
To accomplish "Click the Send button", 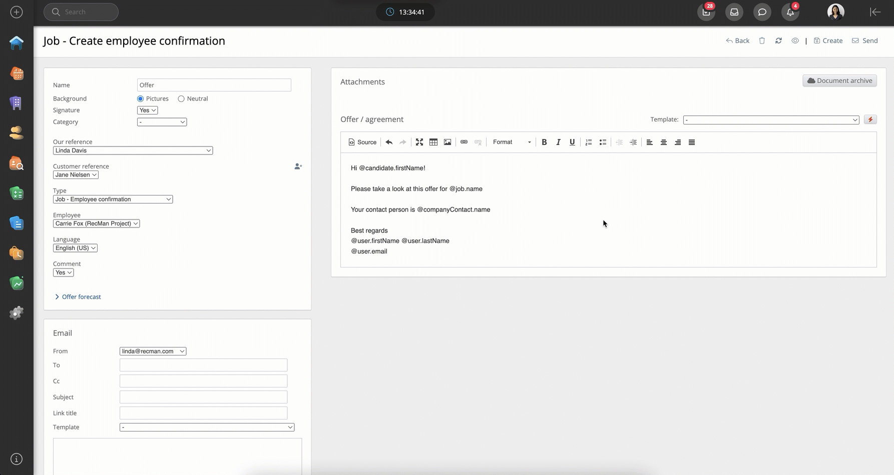I will point(865,40).
